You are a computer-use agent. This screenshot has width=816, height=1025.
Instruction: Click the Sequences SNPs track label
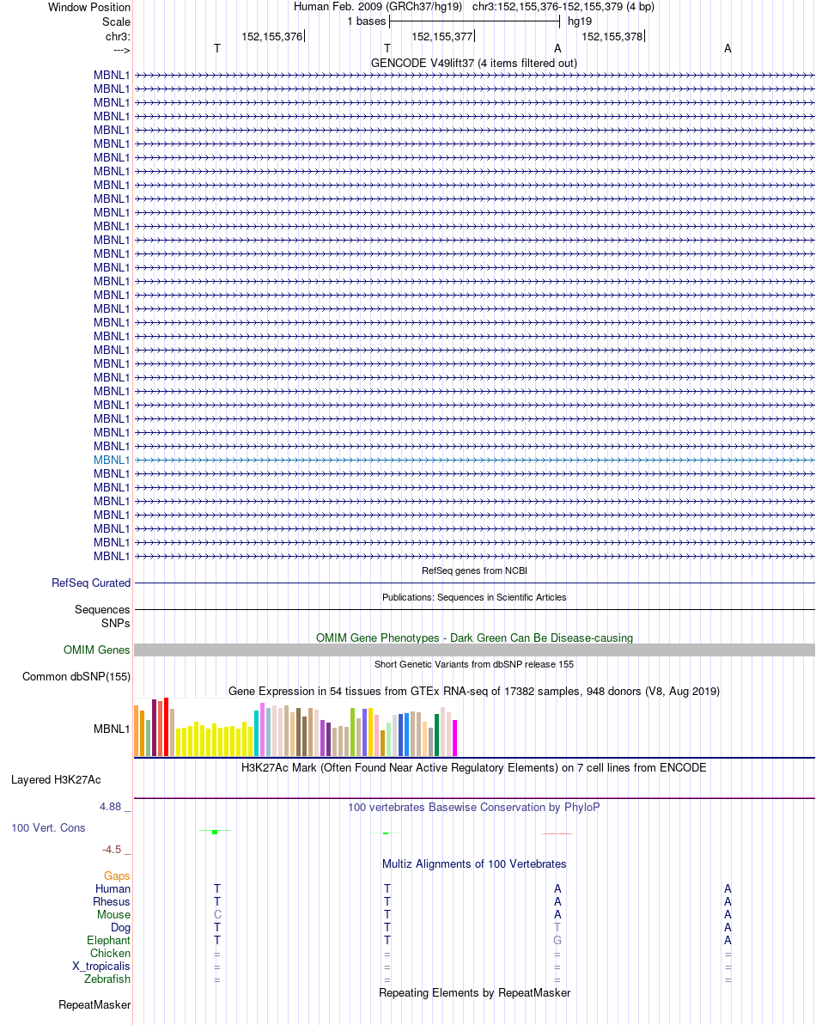pyautogui.click(x=102, y=616)
